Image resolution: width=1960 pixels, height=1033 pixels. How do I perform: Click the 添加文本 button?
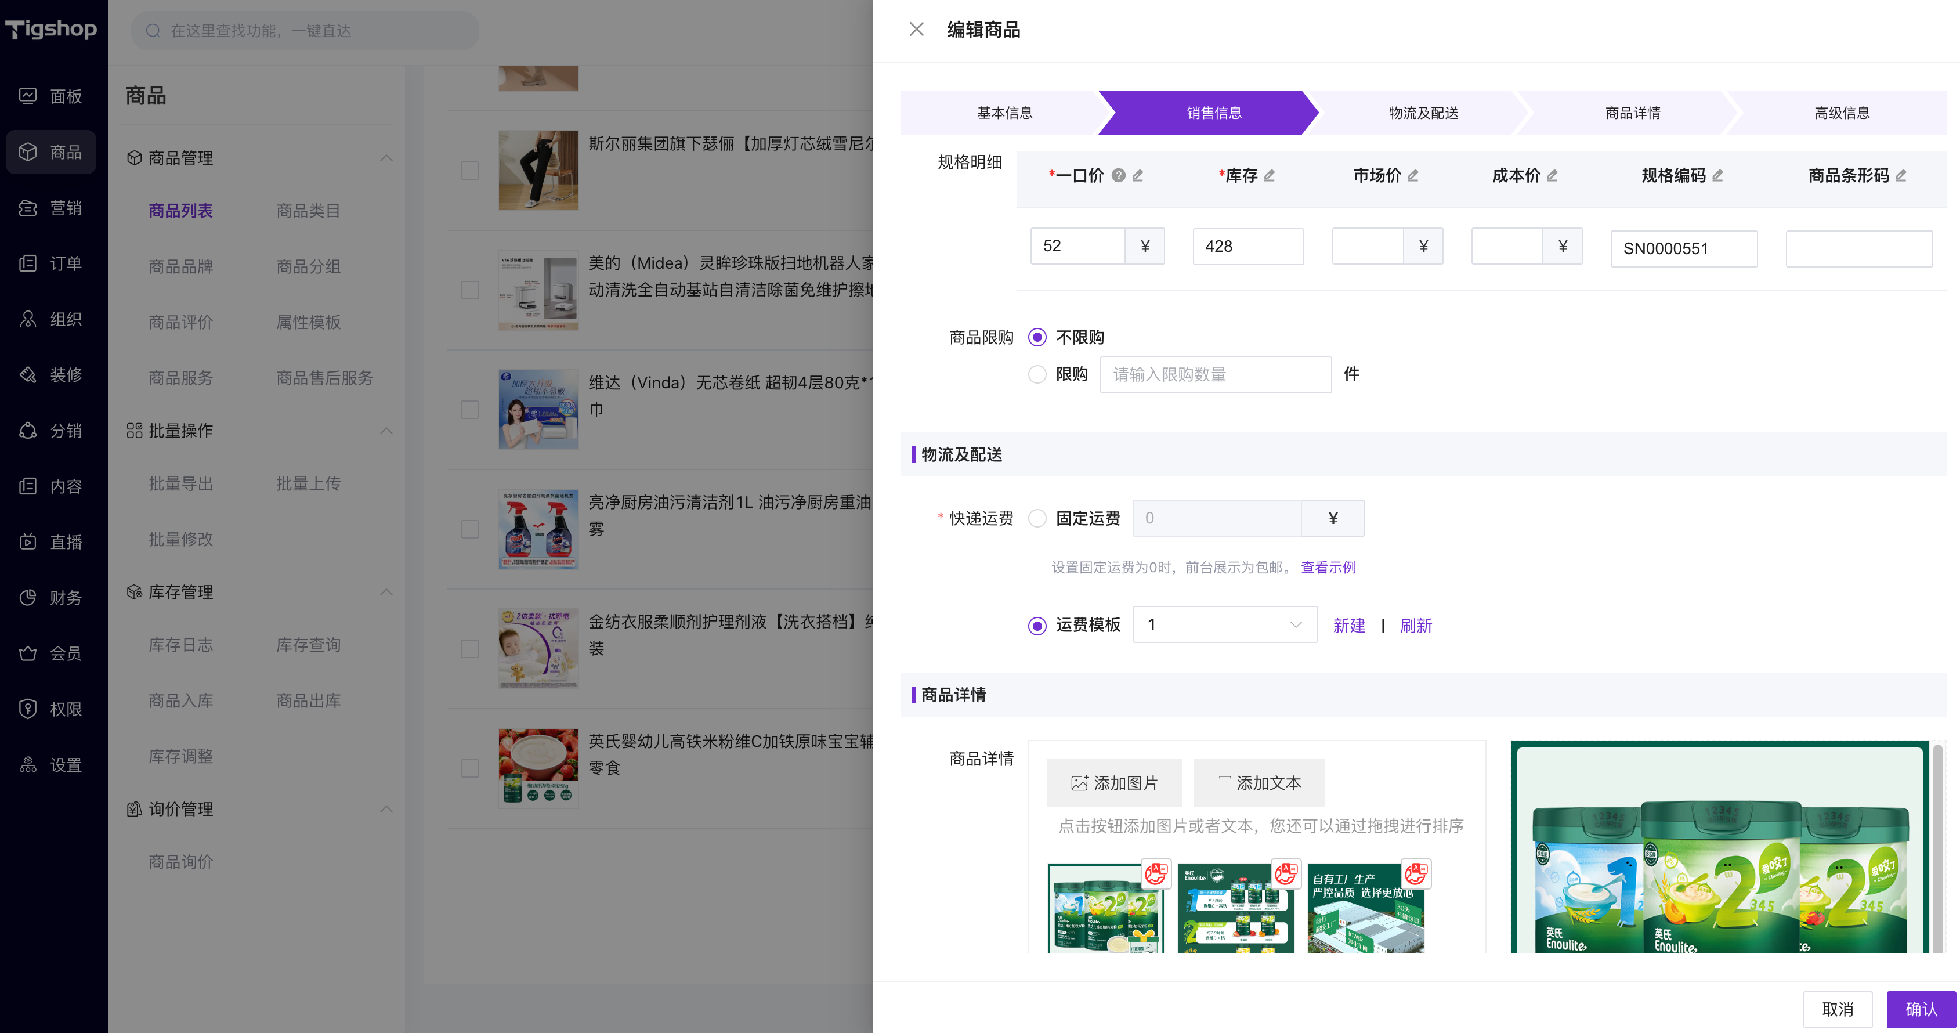tap(1259, 782)
